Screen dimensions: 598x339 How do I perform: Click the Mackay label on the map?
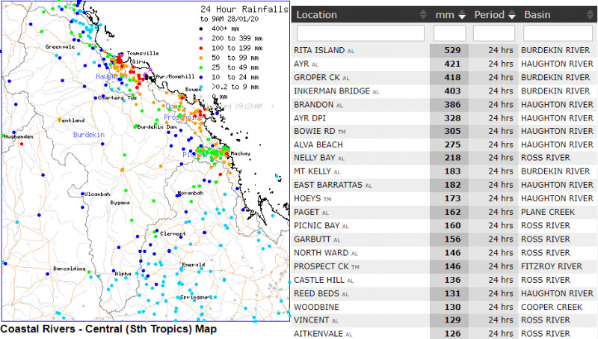pos(240,153)
